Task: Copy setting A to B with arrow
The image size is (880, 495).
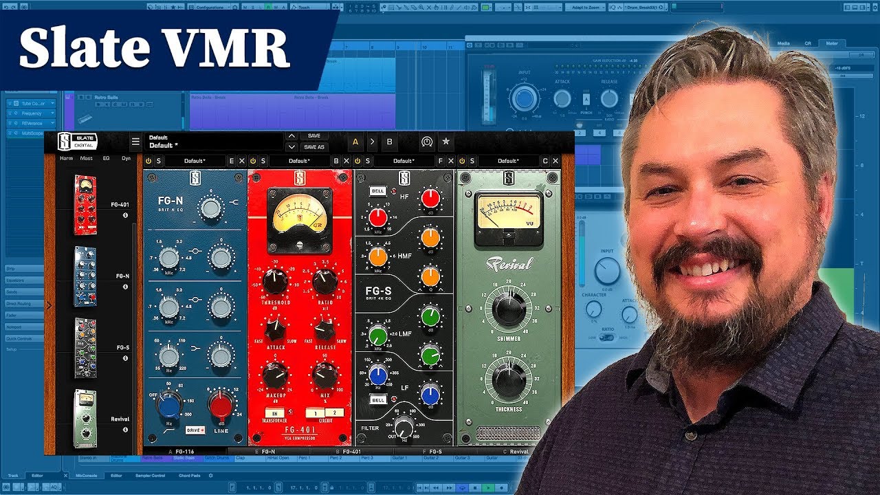Action: point(372,142)
